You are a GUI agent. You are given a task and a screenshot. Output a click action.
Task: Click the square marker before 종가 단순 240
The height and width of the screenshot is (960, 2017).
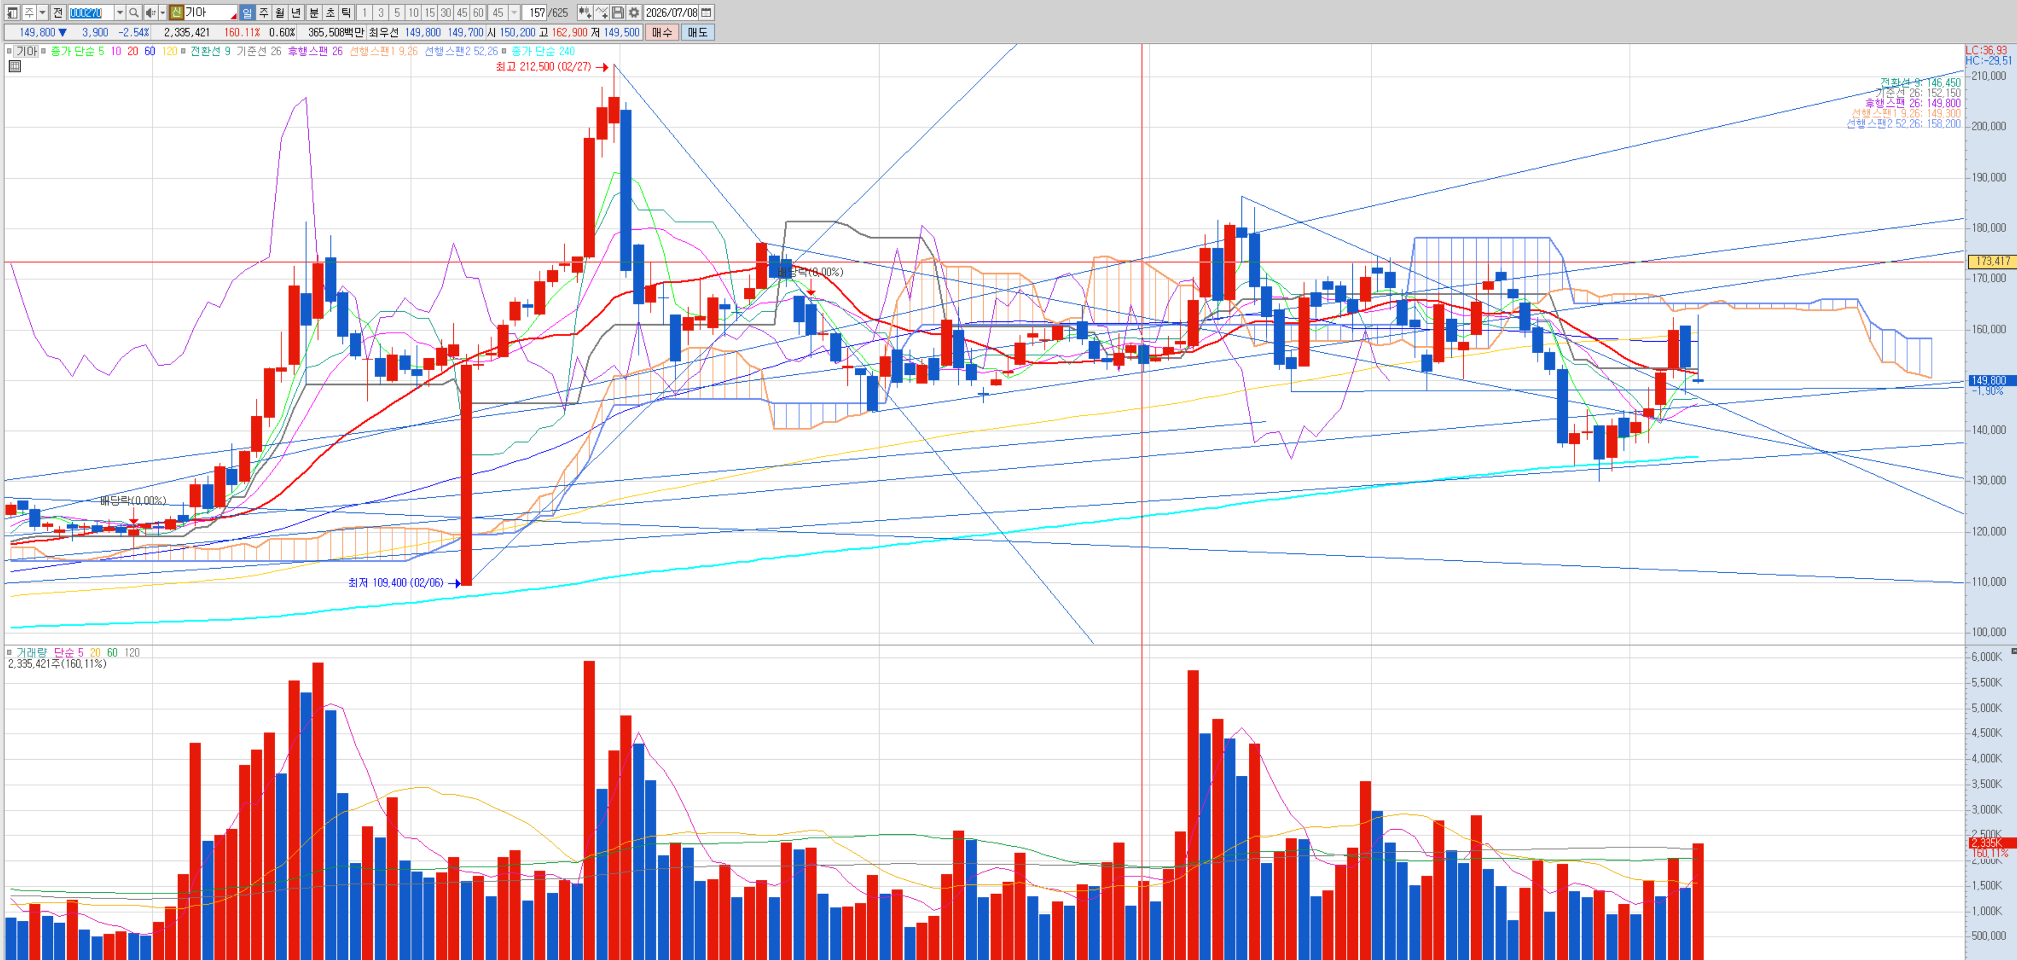(x=504, y=52)
